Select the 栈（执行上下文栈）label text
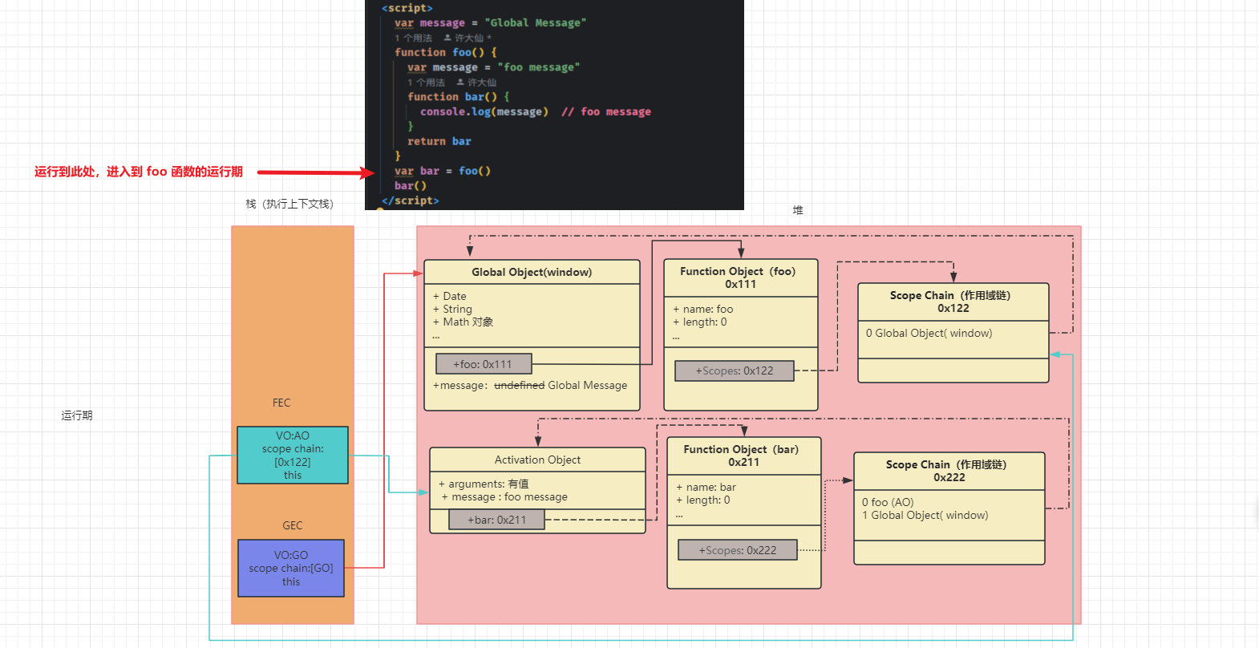This screenshot has height=648, width=1259. pyautogui.click(x=289, y=205)
